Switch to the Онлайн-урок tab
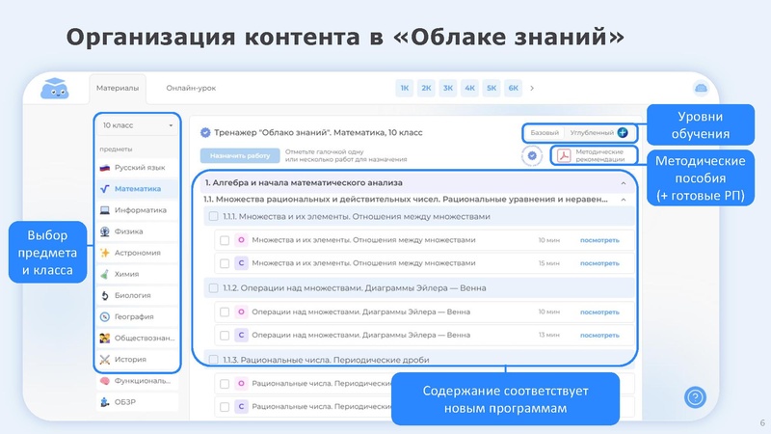The height and width of the screenshot is (434, 771). coord(191,88)
